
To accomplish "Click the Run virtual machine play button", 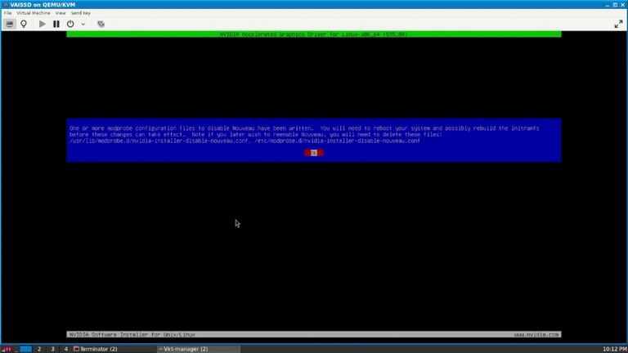I will point(42,24).
